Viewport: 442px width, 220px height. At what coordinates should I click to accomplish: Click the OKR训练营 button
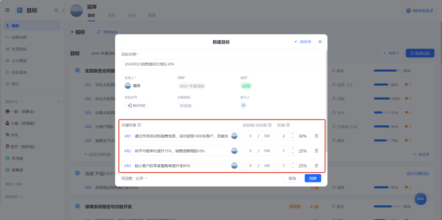[419, 10]
